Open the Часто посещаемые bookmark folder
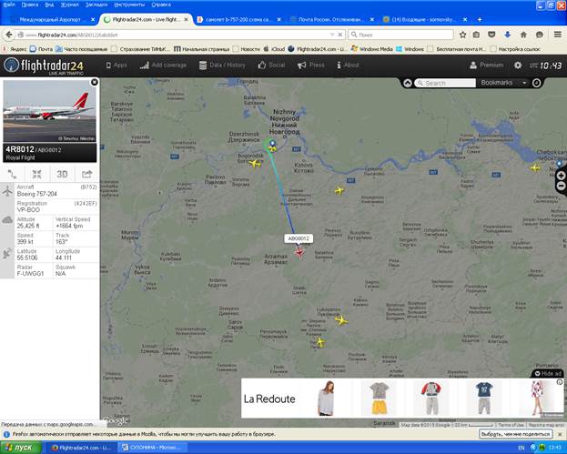This screenshot has width=567, height=454. [82, 49]
